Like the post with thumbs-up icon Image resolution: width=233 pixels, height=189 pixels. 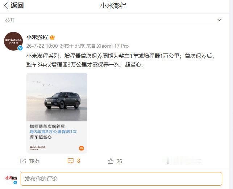pyautogui.click(x=111, y=161)
